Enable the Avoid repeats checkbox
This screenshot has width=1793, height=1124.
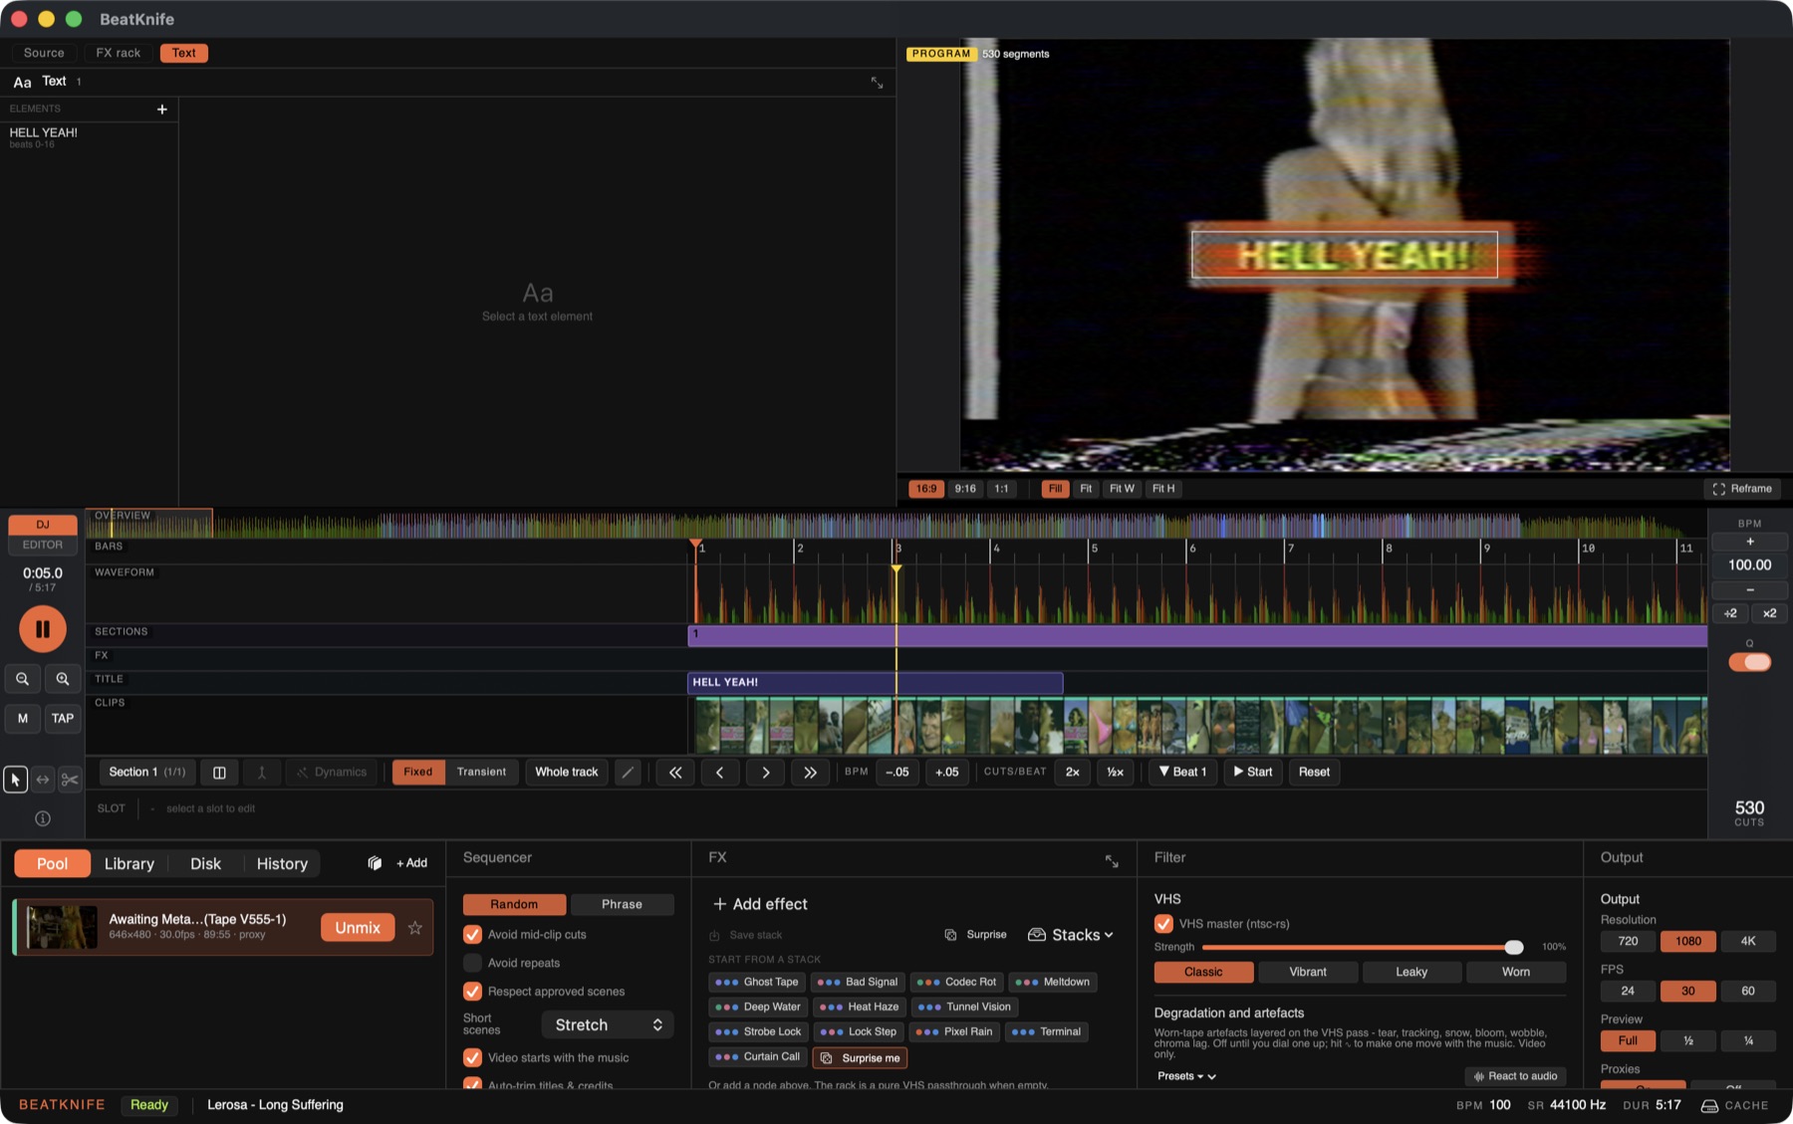(x=472, y=963)
